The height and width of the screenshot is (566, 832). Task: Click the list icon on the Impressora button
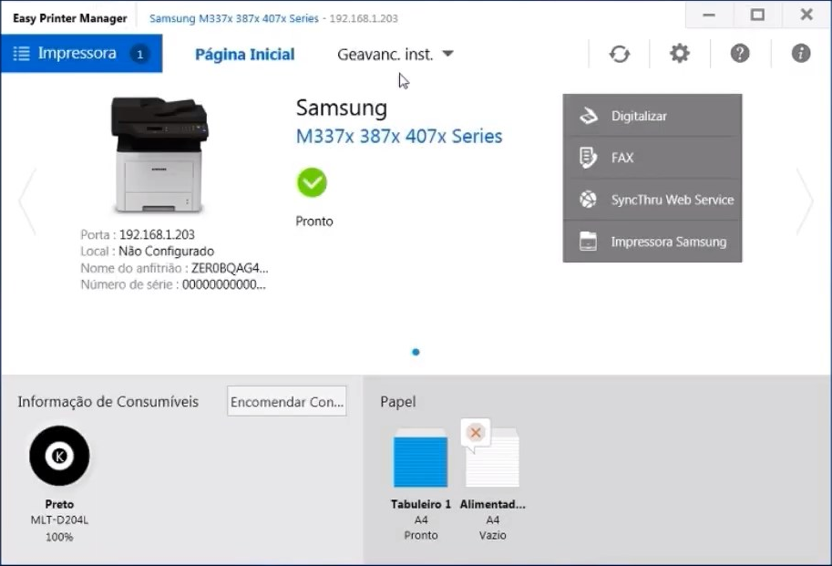click(x=21, y=54)
